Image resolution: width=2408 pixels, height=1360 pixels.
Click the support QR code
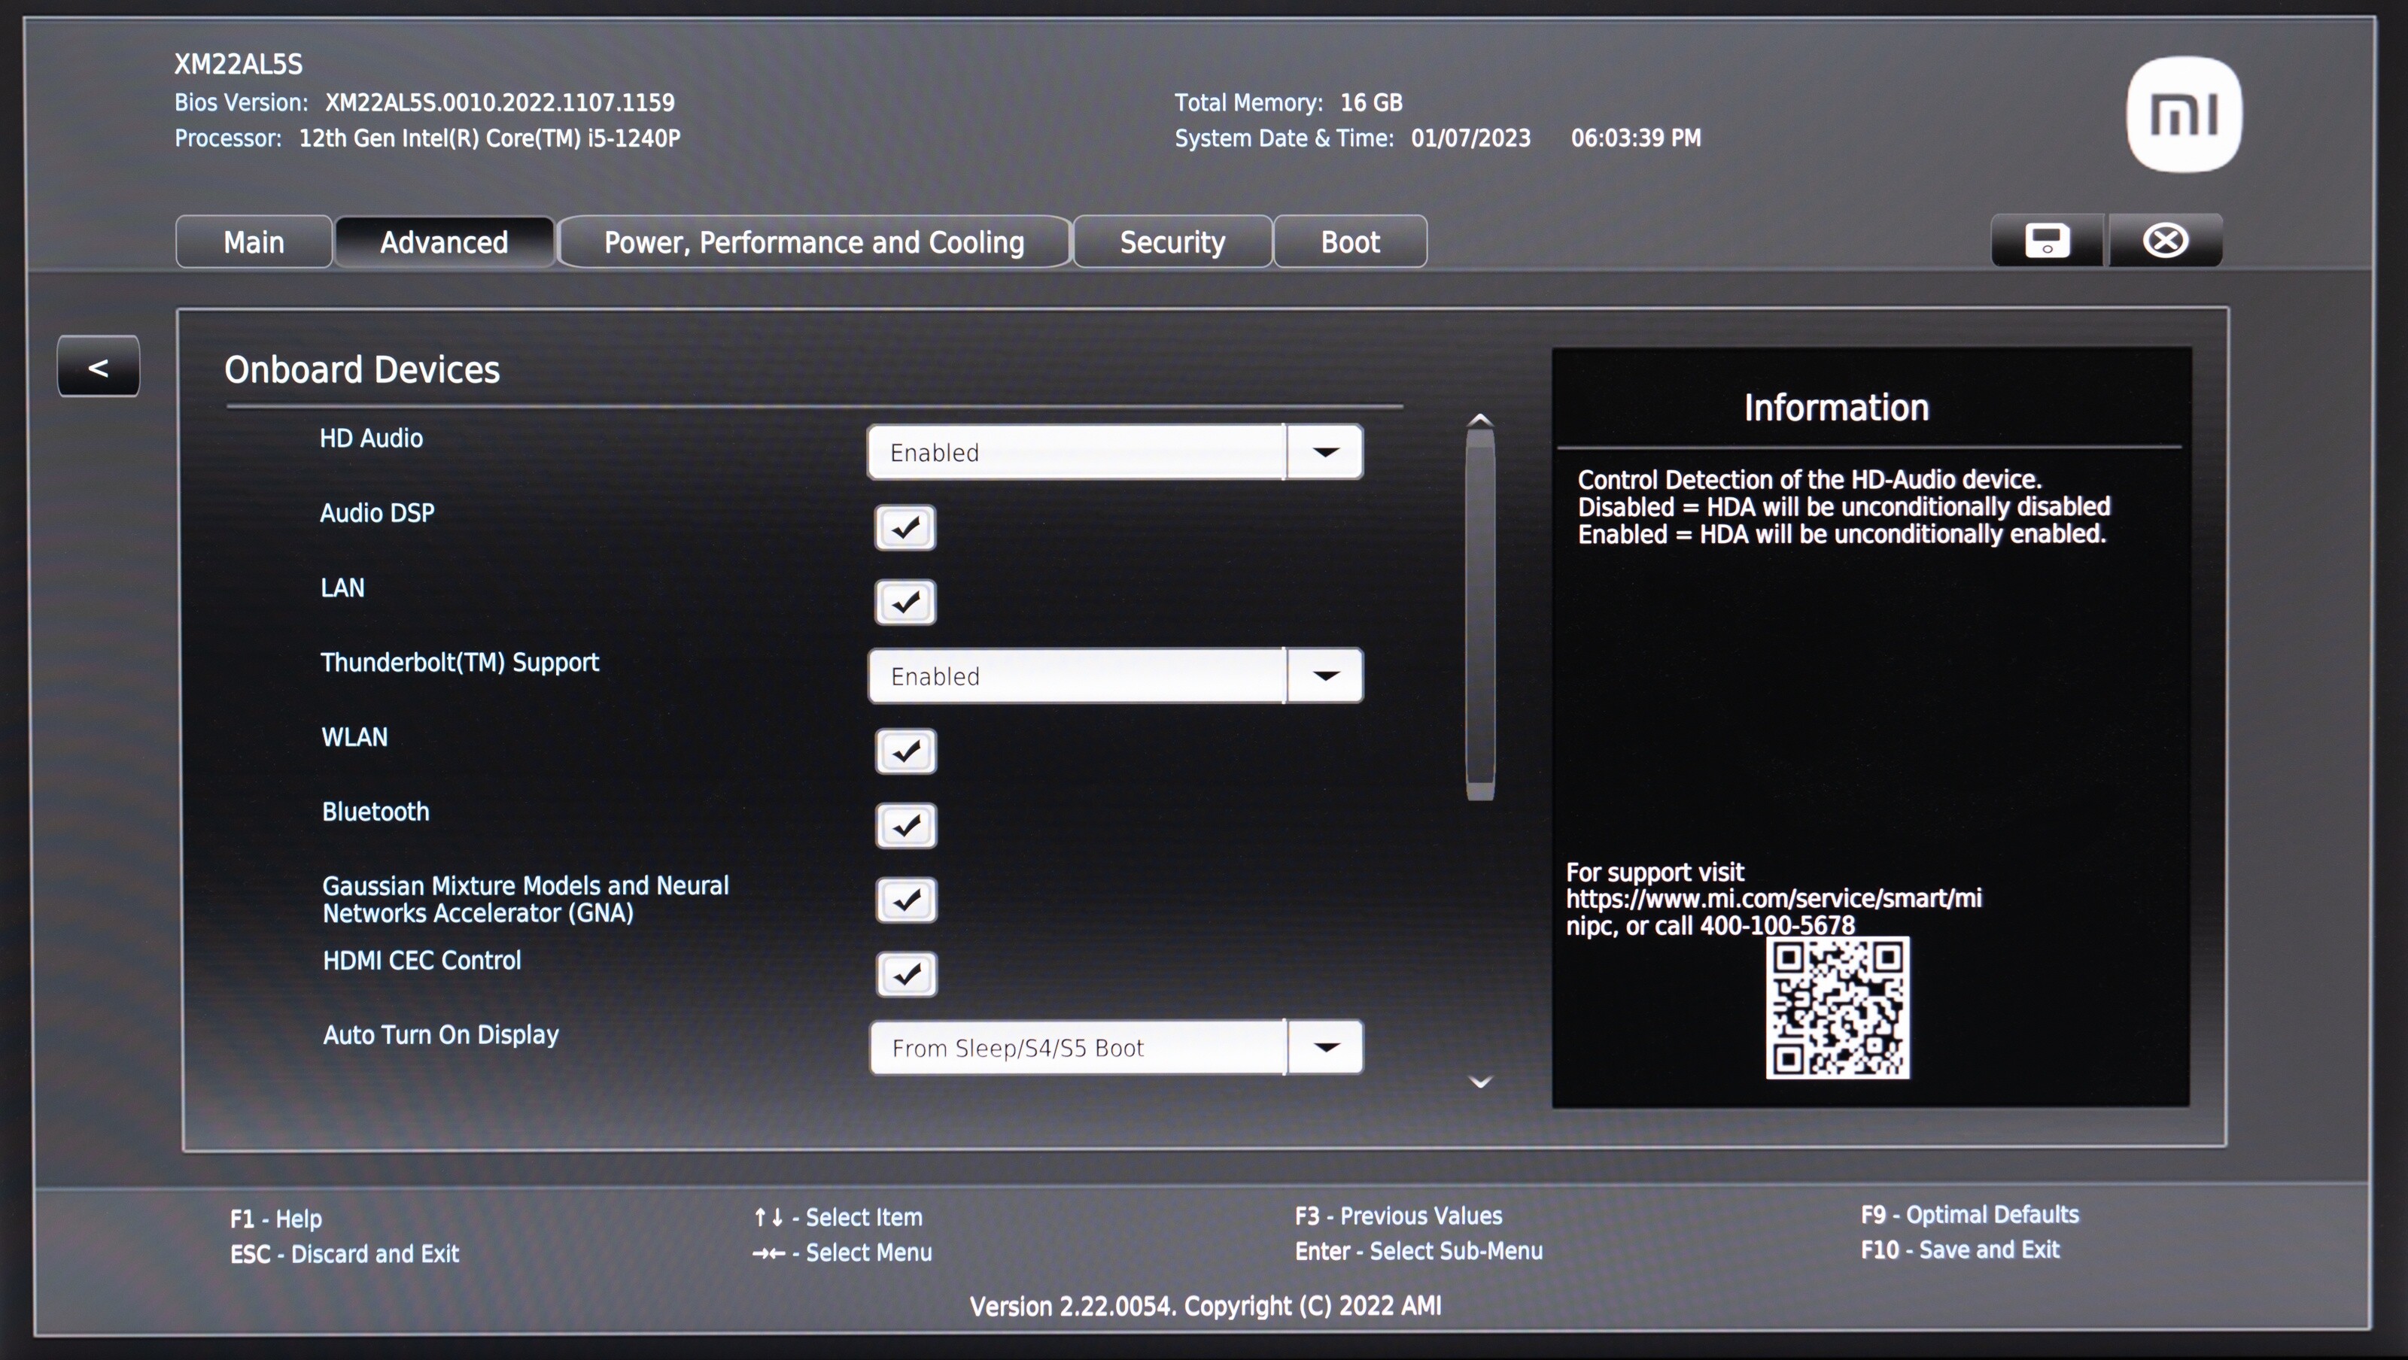click(1837, 1009)
